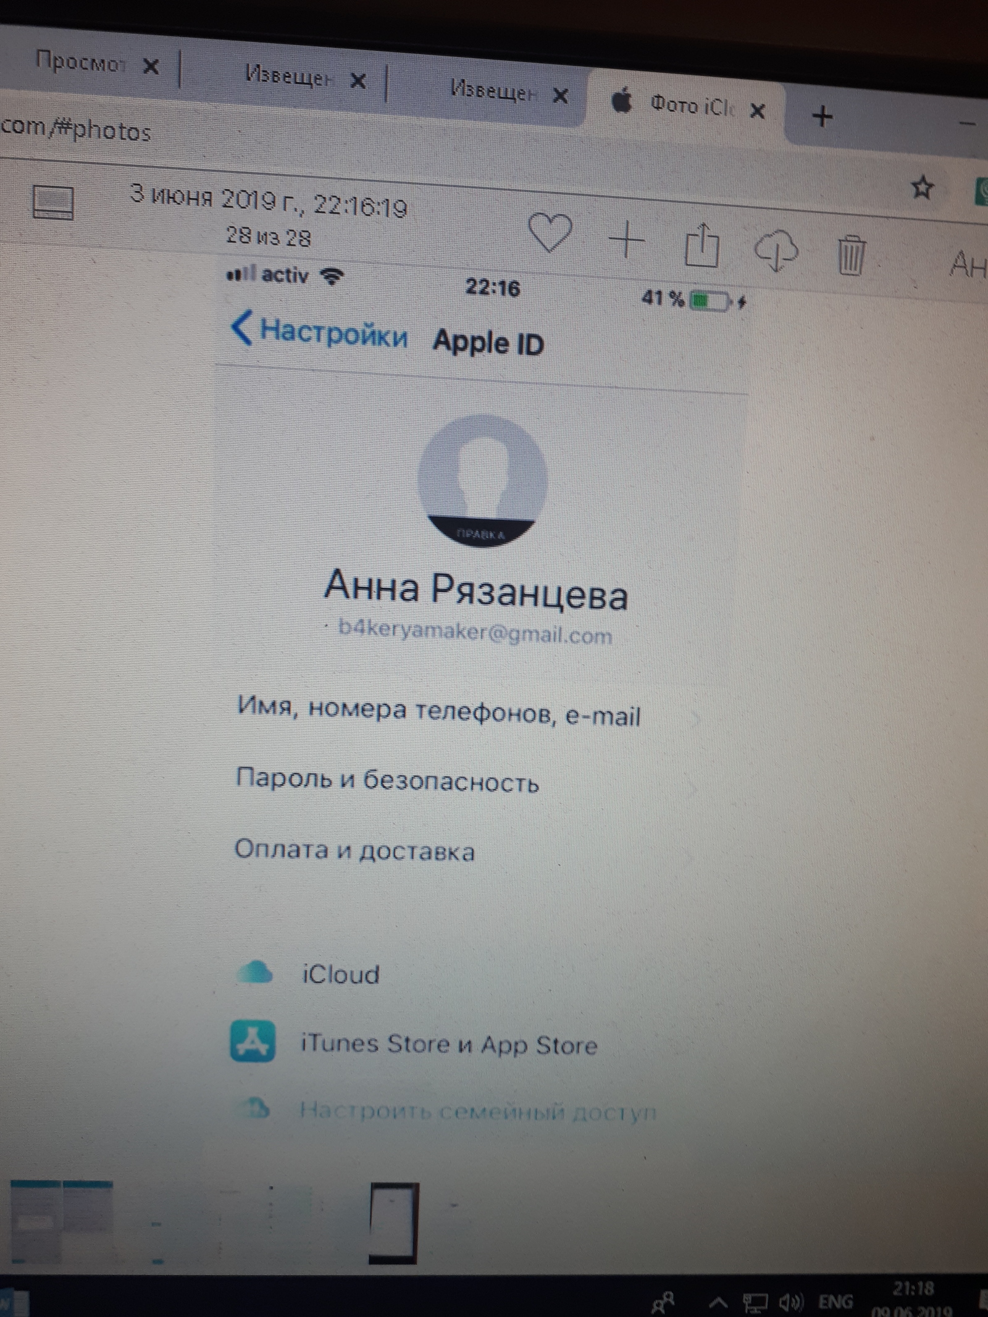
Task: Click 'Настроить семейный доступ' text
Action: pyautogui.click(x=477, y=1111)
